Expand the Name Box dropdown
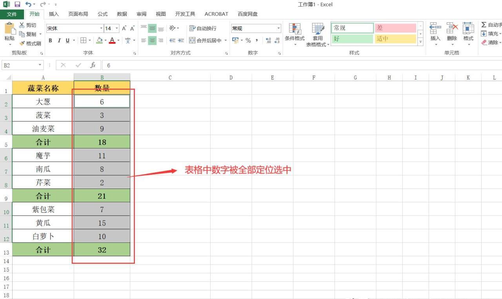Image resolution: width=502 pixels, height=299 pixels. (x=40, y=65)
